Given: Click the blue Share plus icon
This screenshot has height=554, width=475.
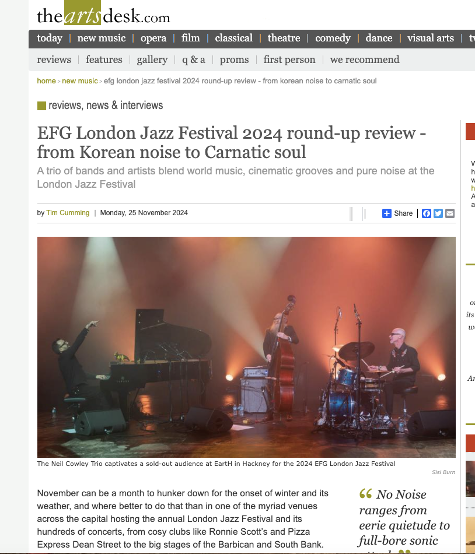Looking at the screenshot, I should pyautogui.click(x=387, y=213).
